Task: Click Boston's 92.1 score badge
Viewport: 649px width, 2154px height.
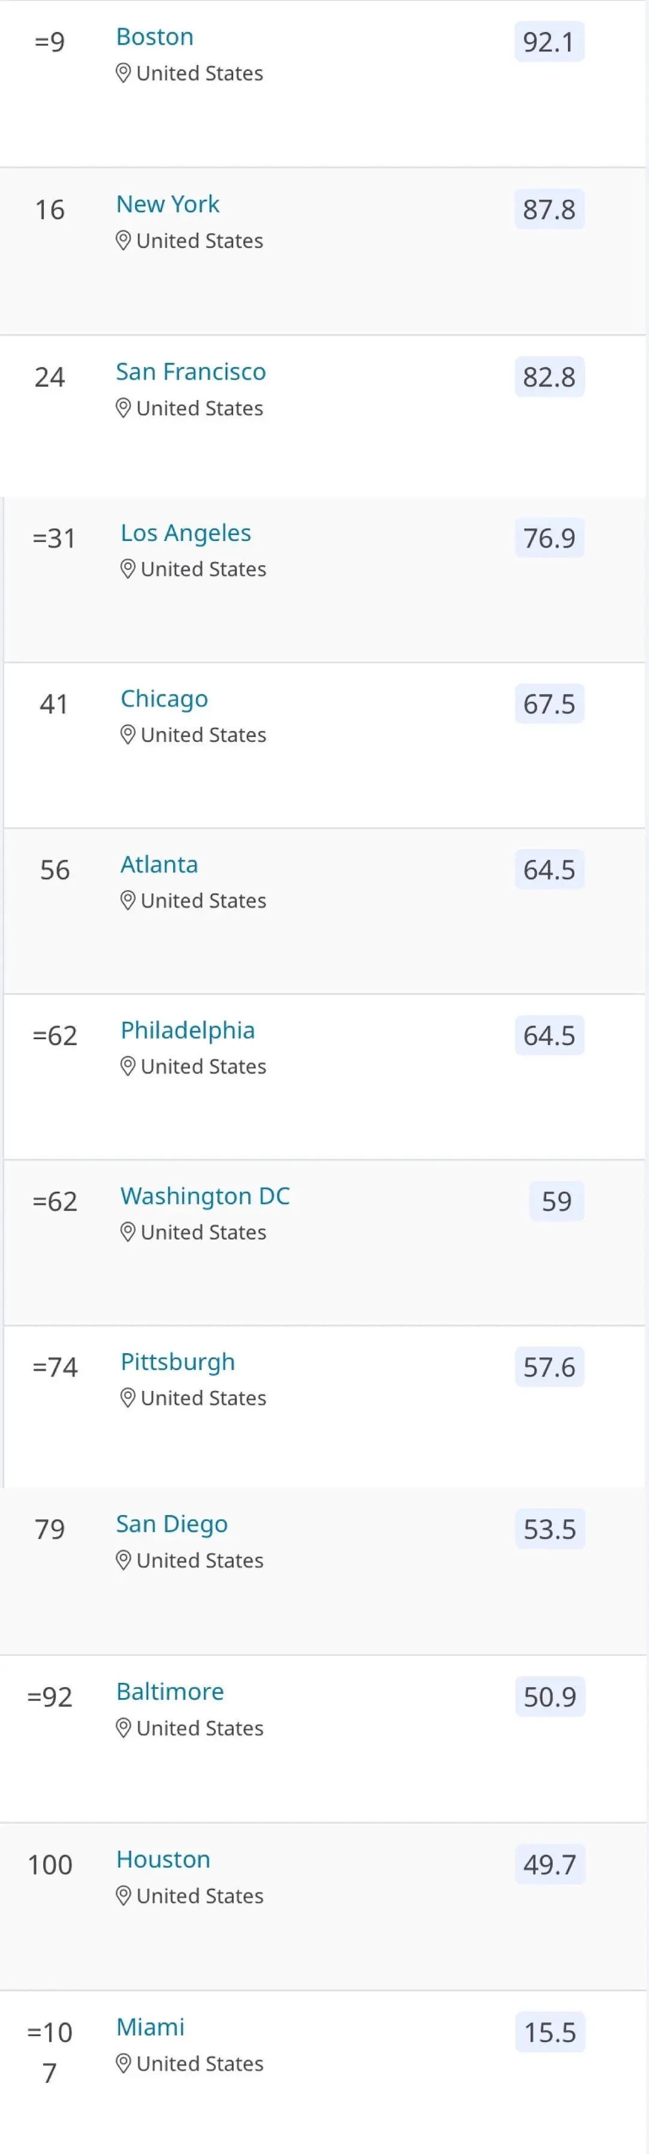Action: point(549,42)
